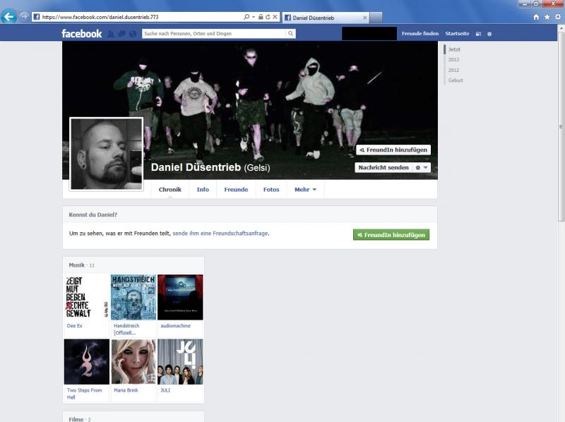Open privacy shortcuts via the lock icon
Screen dimensions: 565x422
click(478, 32)
